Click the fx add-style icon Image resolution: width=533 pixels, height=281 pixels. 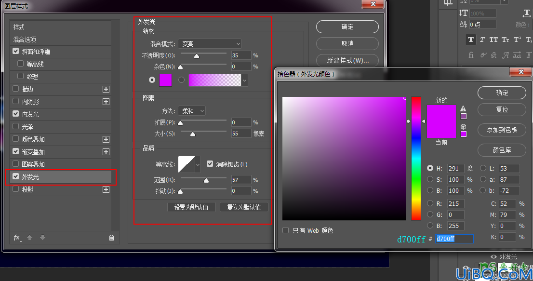point(17,238)
